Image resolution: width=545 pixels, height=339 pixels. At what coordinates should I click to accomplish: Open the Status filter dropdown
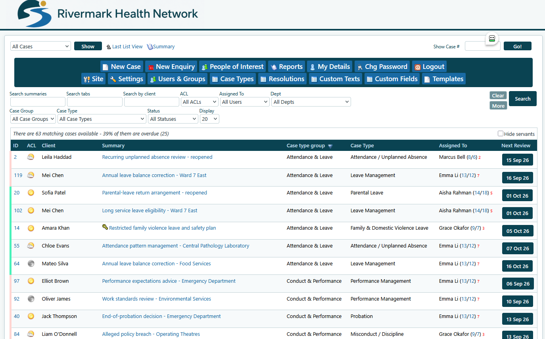tap(173, 119)
